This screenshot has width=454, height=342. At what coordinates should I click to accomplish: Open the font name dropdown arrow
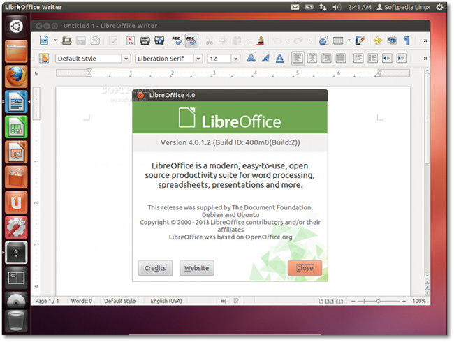point(198,59)
